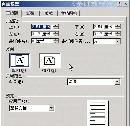Choose 纵向 portrait orientation icon
This screenshot has width=130, height=126.
[20, 61]
